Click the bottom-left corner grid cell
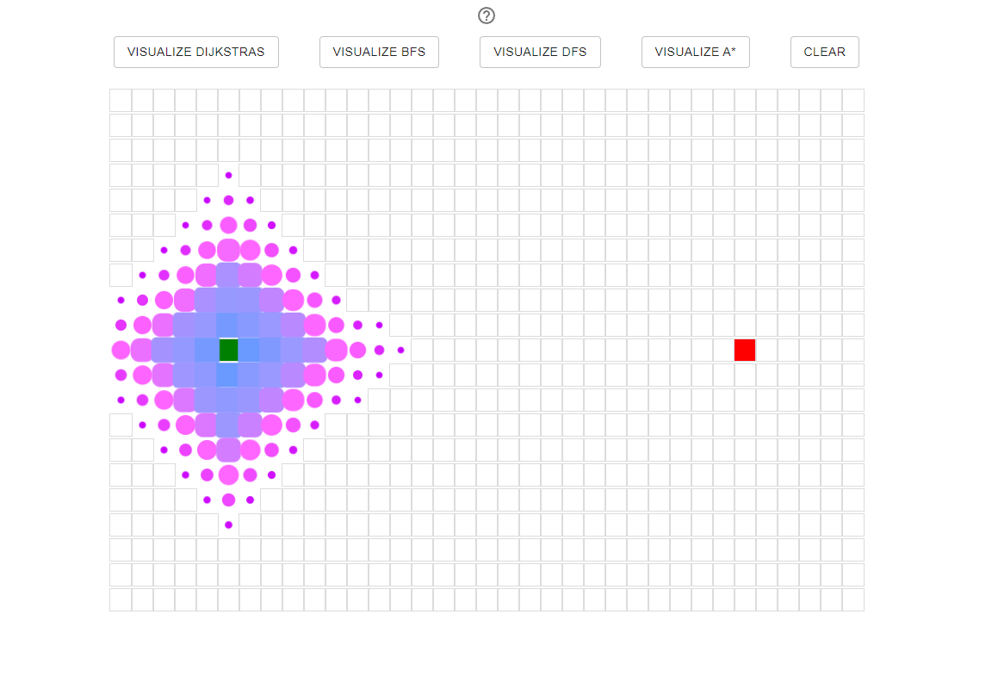Image resolution: width=998 pixels, height=695 pixels. 121,599
